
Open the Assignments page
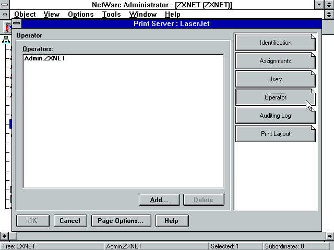pos(275,61)
